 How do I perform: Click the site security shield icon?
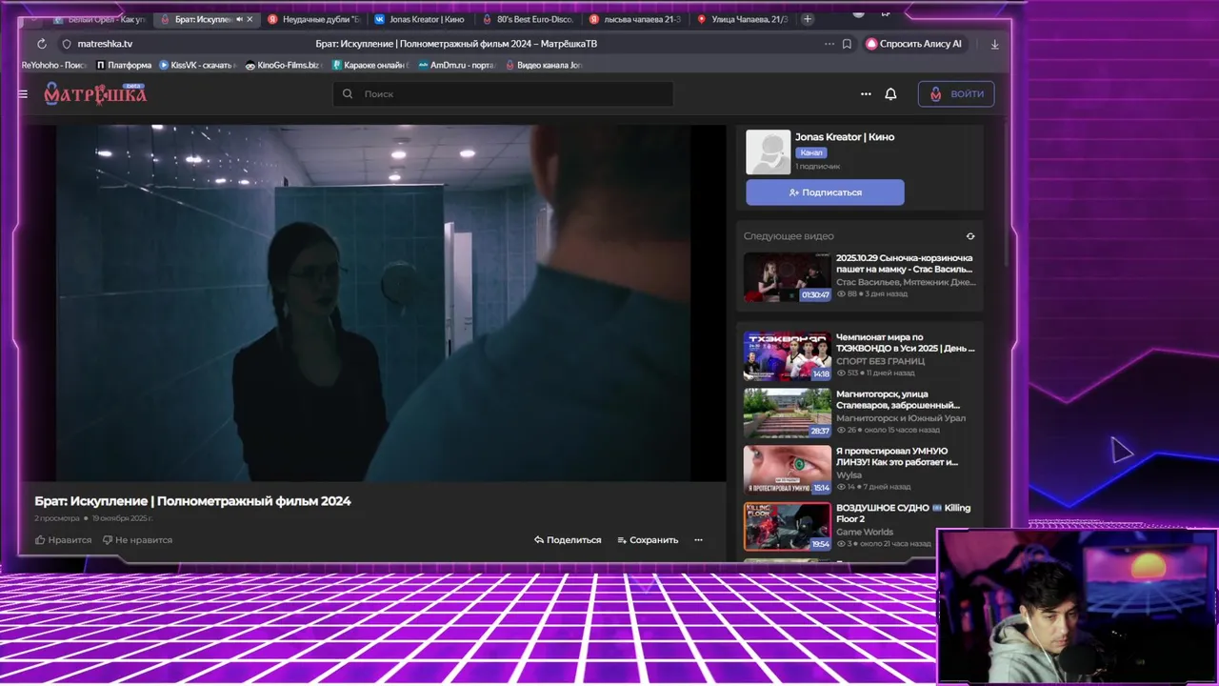coord(67,44)
